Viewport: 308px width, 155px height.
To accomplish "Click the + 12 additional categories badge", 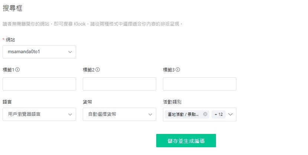I will click(x=219, y=114).
